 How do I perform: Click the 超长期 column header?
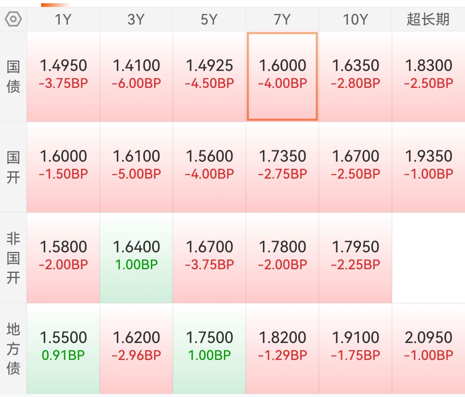tap(428, 19)
